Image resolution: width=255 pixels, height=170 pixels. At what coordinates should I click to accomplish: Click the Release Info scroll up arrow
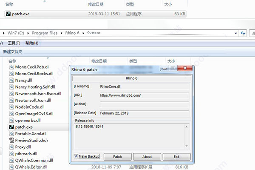pos(187,127)
